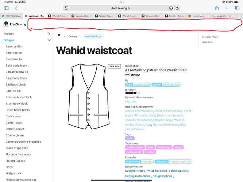
Task: Show the tab overview icon
Action: coord(237,8)
